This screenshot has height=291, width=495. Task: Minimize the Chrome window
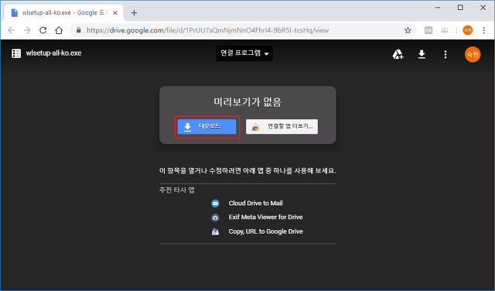click(437, 7)
